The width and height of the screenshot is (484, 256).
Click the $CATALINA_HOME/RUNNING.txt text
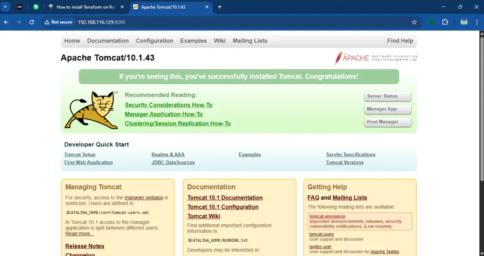click(218, 240)
